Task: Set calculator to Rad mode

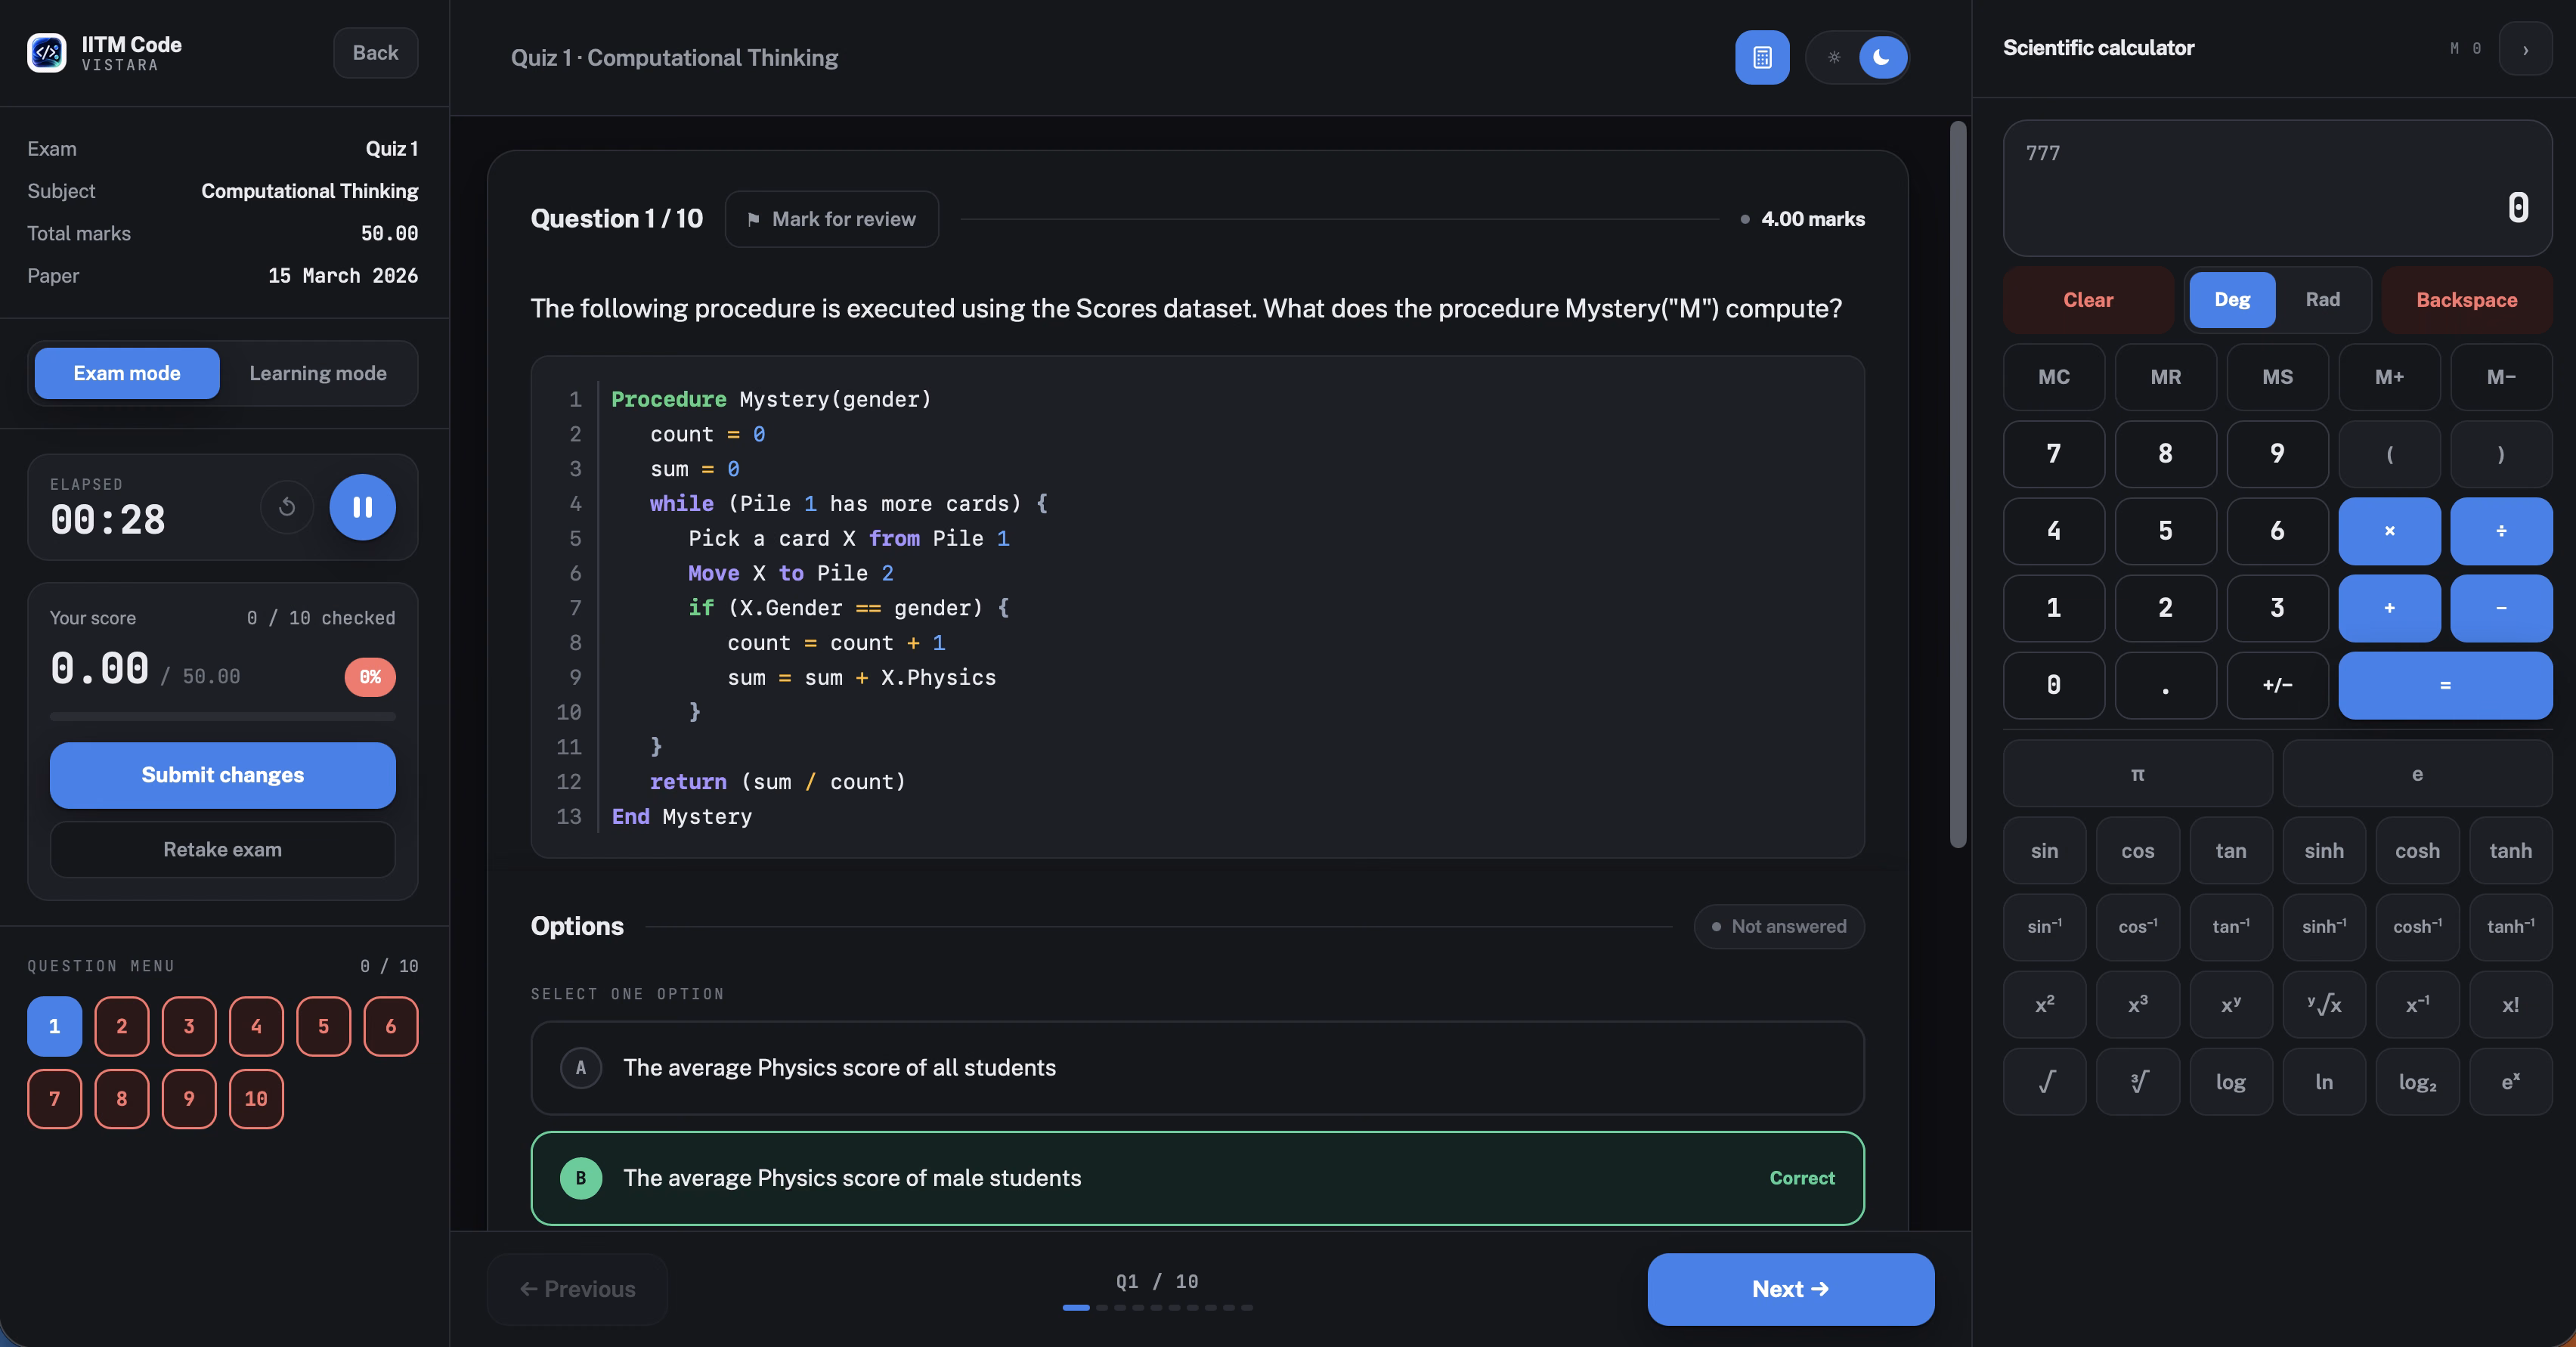Action: click(x=2322, y=300)
